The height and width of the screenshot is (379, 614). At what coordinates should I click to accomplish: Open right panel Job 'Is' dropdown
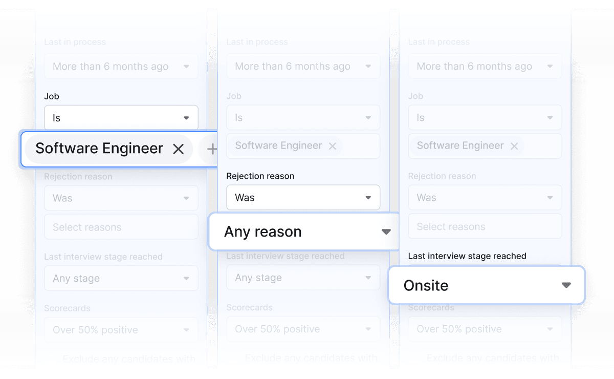(485, 118)
